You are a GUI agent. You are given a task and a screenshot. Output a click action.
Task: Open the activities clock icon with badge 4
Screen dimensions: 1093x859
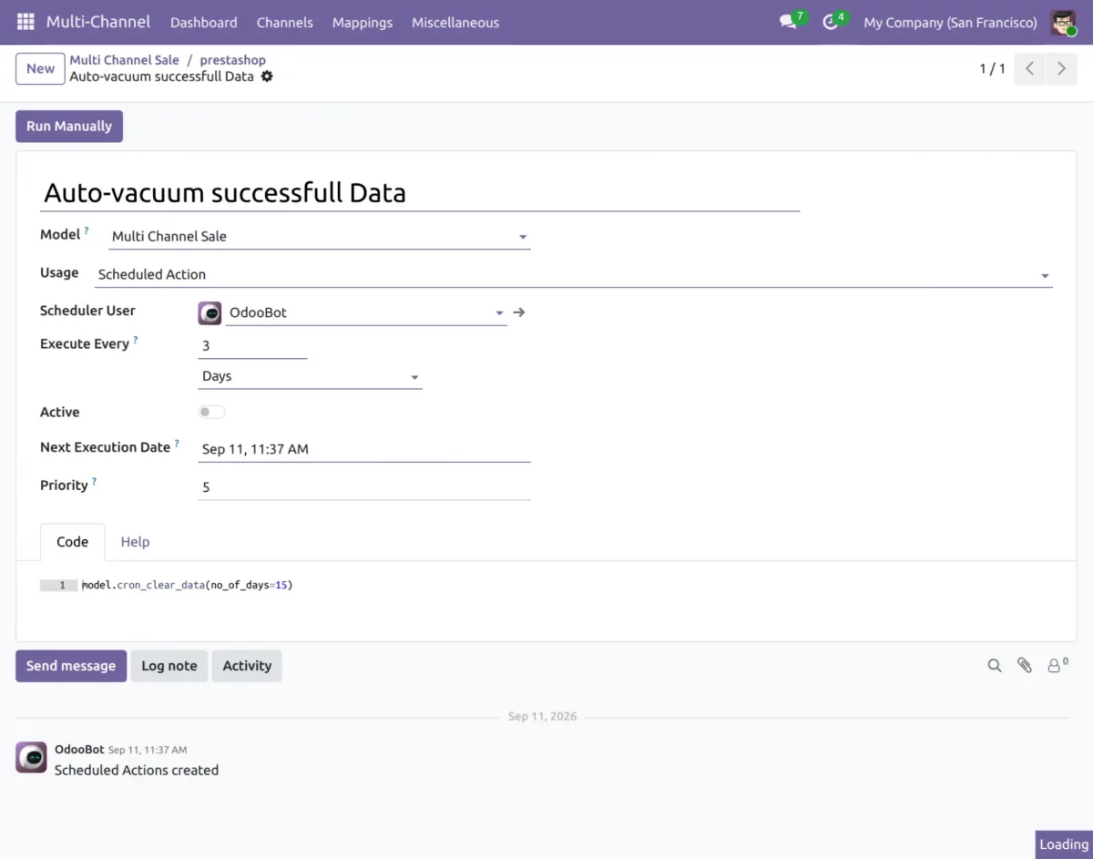coord(831,22)
